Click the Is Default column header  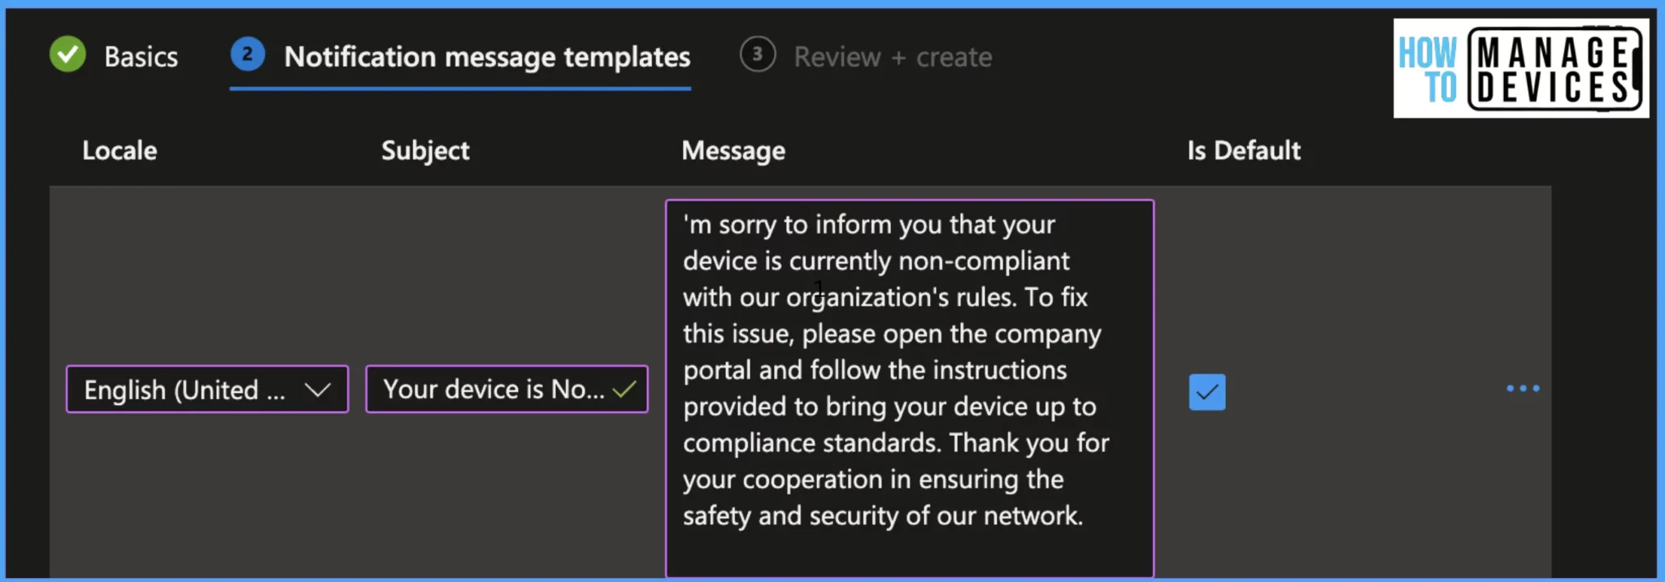[x=1244, y=150]
